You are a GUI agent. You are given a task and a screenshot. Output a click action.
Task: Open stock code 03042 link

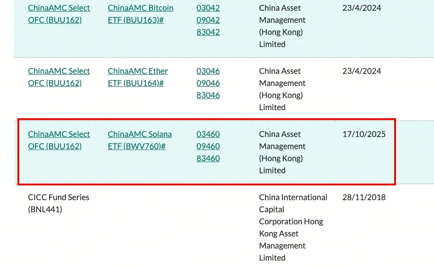pos(208,8)
